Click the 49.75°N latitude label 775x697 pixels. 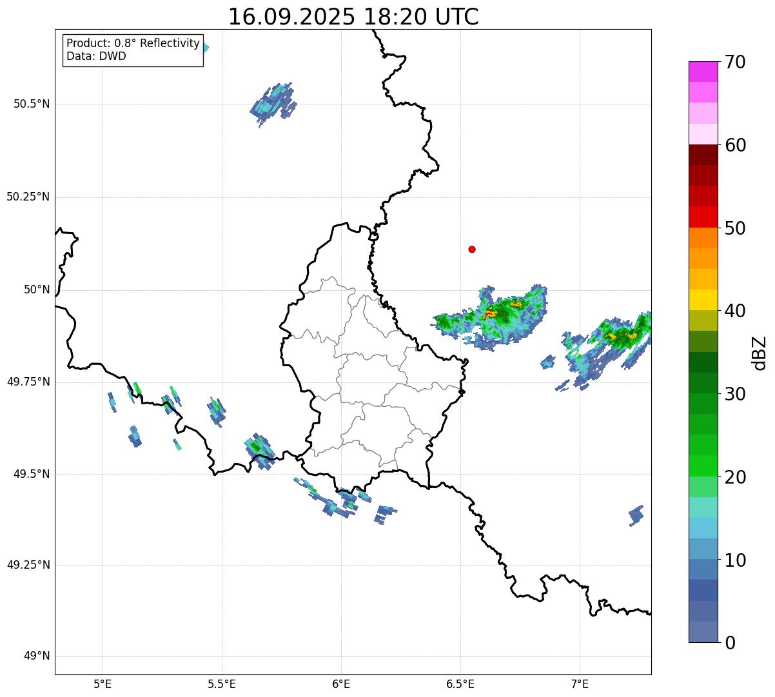(x=28, y=382)
